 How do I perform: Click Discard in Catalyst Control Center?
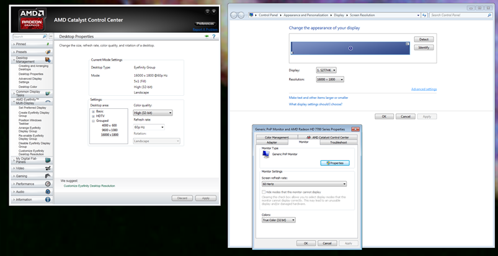[182, 198]
